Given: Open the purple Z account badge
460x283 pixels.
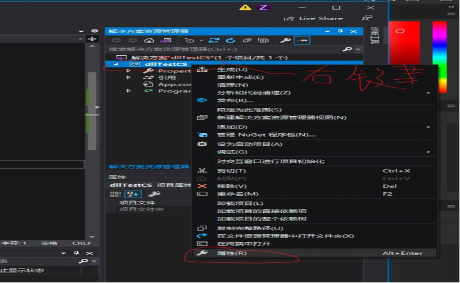Looking at the screenshot, I should coord(263,7).
